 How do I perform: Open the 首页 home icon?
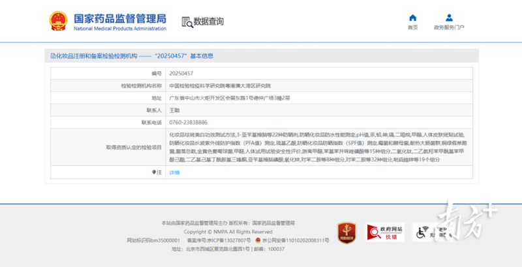tap(412, 18)
